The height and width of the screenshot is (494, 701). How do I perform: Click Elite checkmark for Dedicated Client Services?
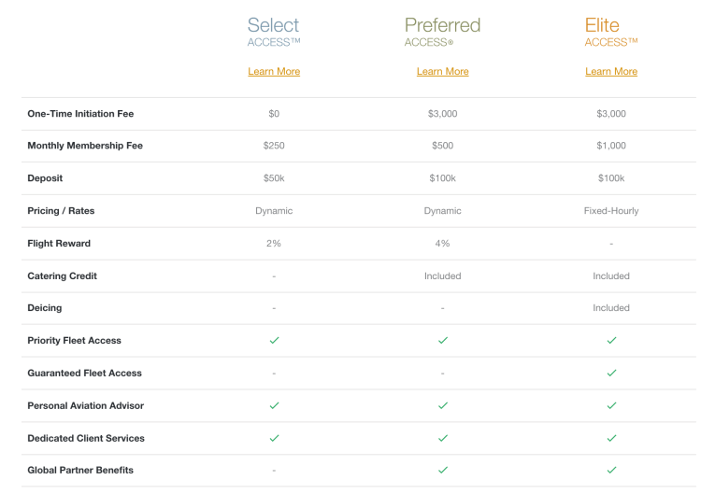611,438
